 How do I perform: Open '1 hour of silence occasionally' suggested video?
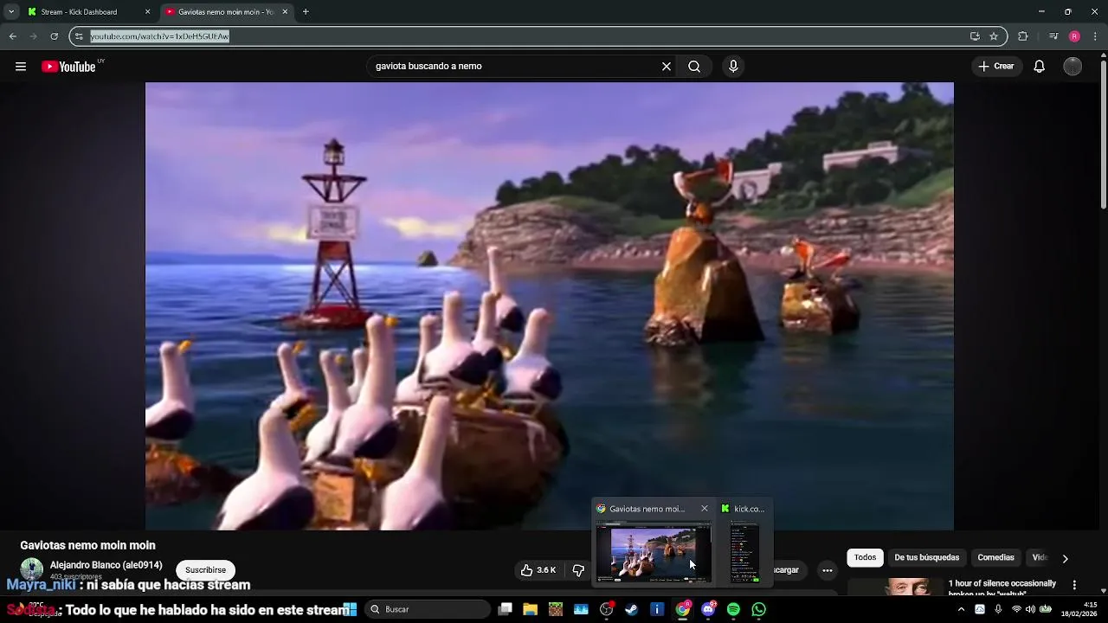[x=1002, y=588]
